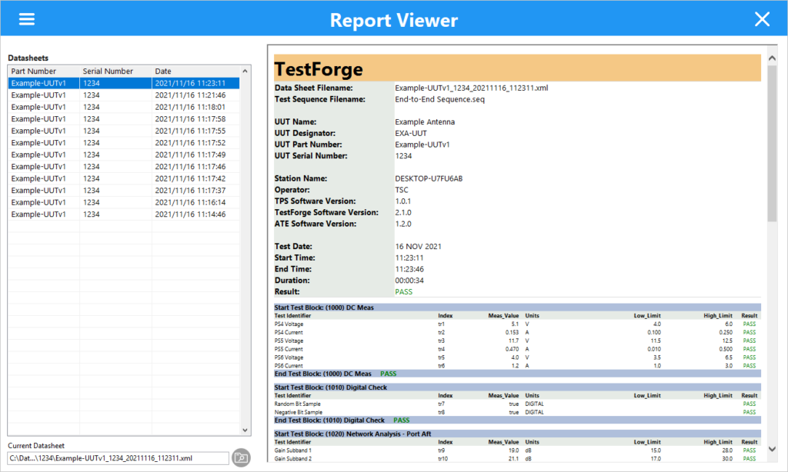Select datasheet dated 2021/11/16 11:17:49
Screen dimensions: 788x472
coord(124,155)
